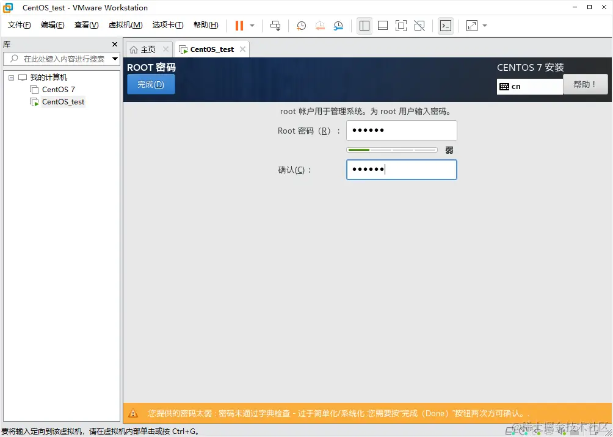Click the hard disk status icon
Screen dimensions: 613x437
tap(510, 430)
